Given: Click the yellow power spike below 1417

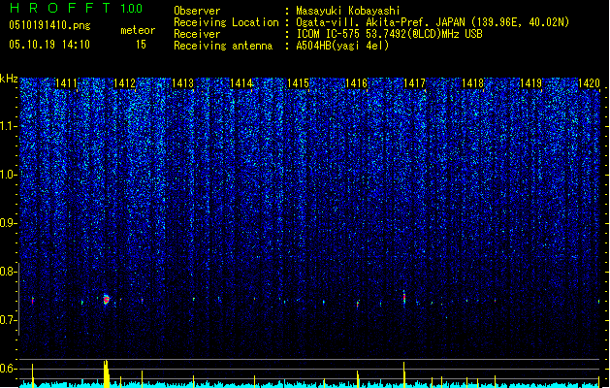Looking at the screenshot, I should click(404, 374).
